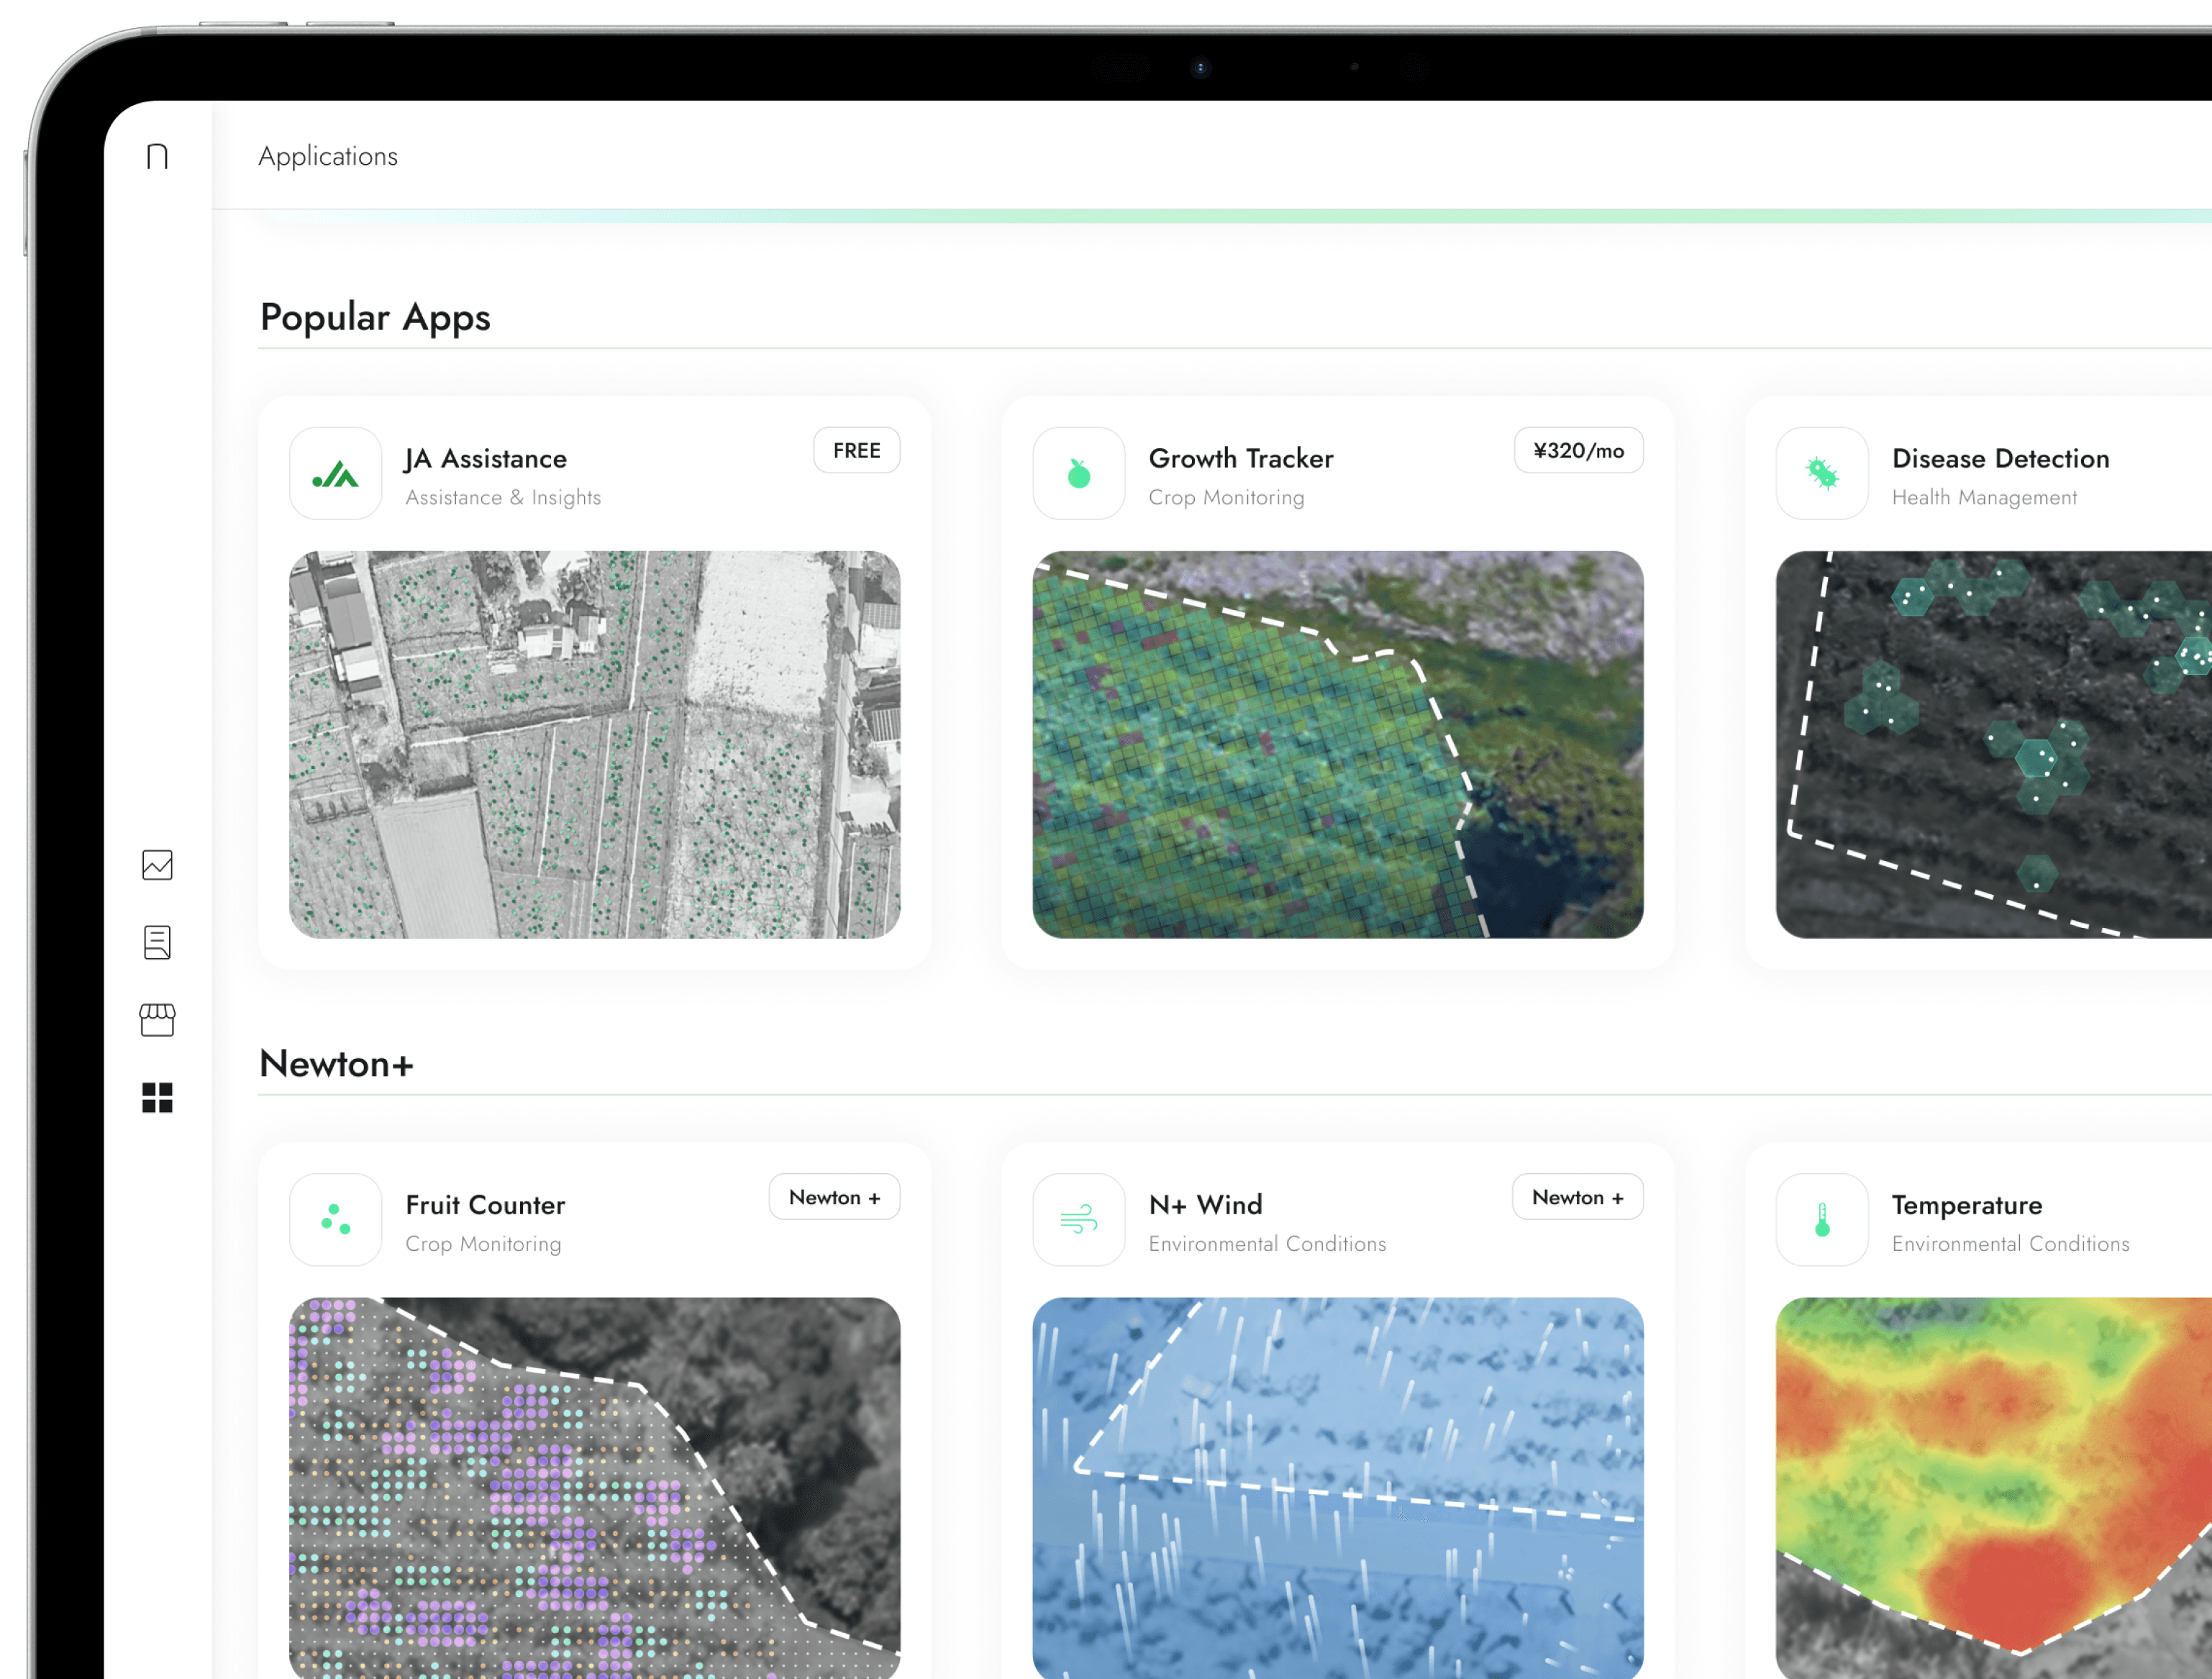Viewport: 2212px width, 1679px height.
Task: Click the Assistance & Insights subtitle
Action: pos(503,497)
